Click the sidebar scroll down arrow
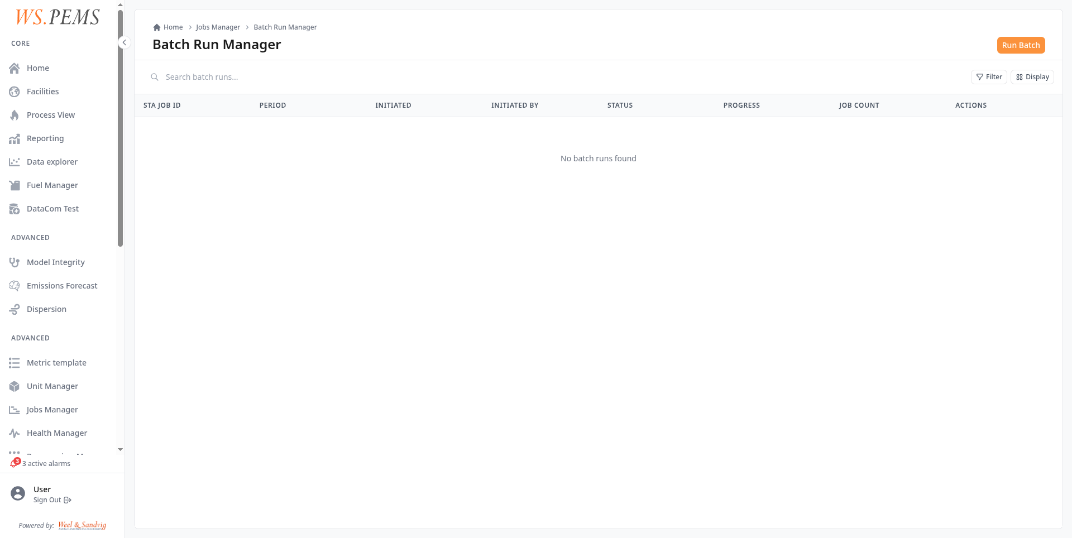 tap(120, 449)
